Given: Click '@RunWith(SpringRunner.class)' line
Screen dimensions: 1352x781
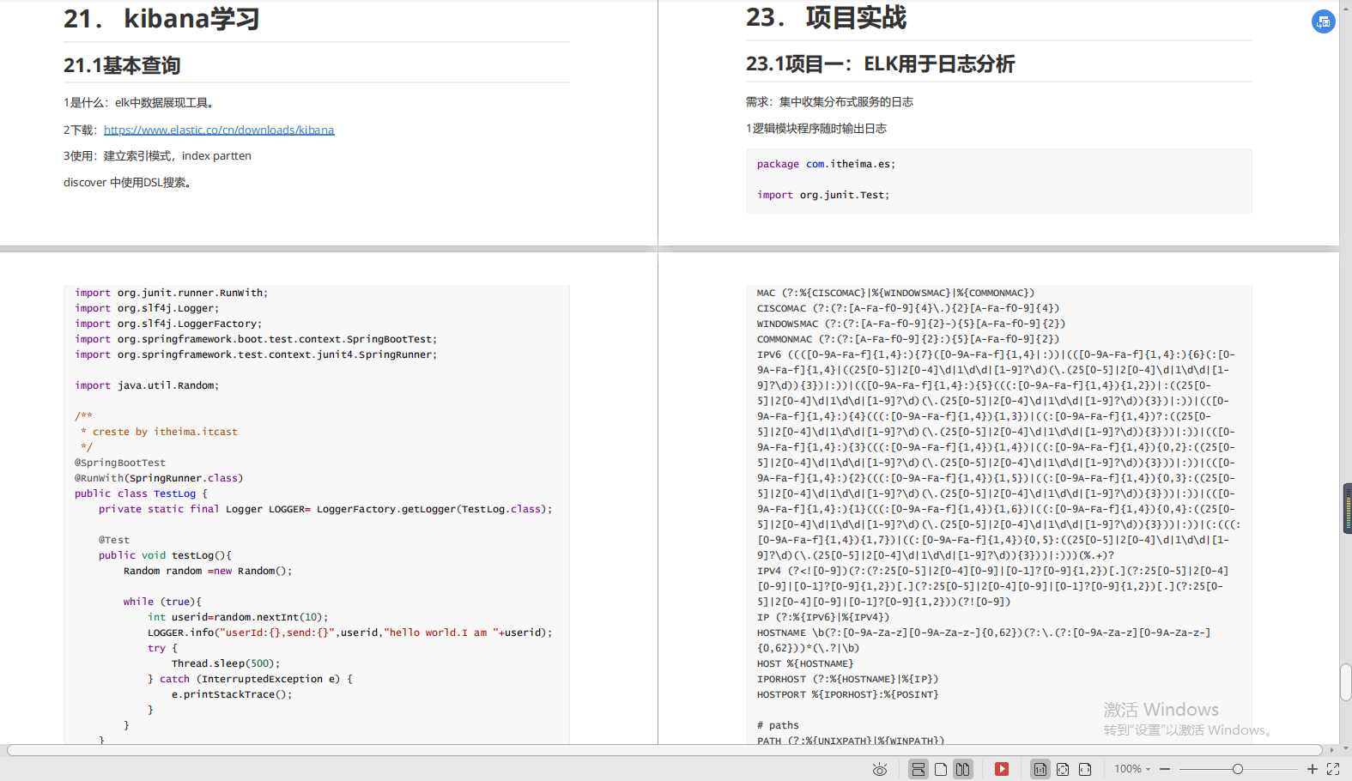Looking at the screenshot, I should (x=159, y=478).
